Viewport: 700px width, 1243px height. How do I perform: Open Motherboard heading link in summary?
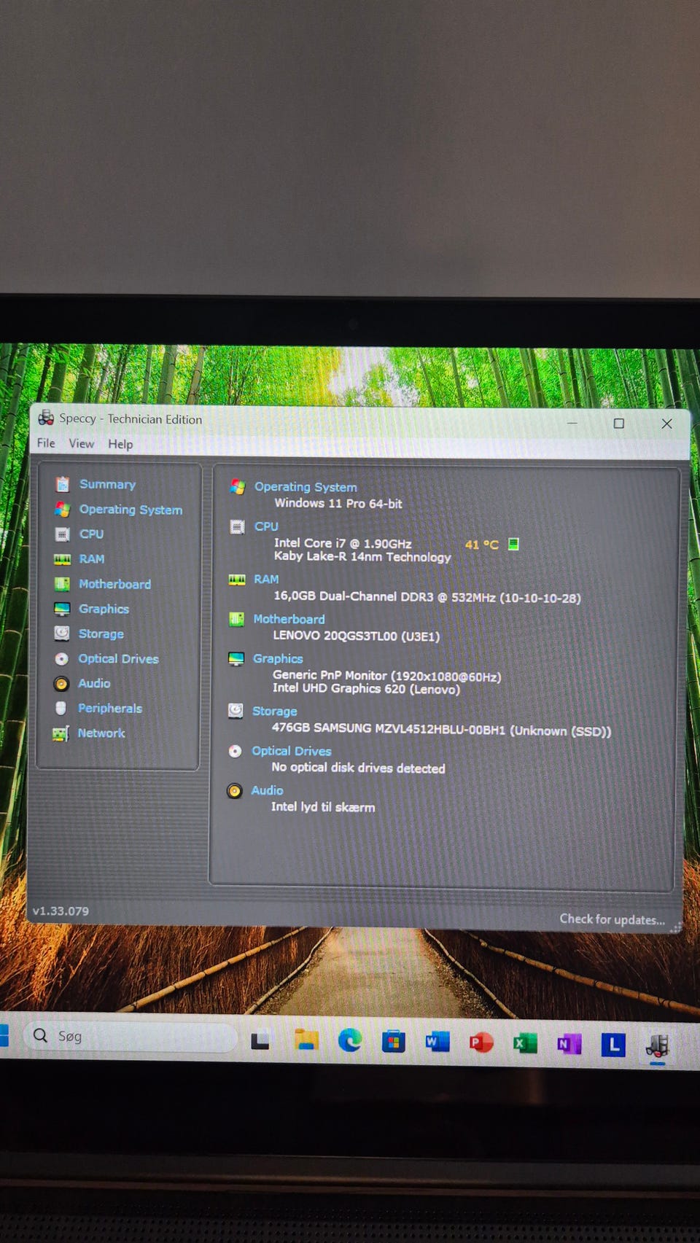point(289,619)
